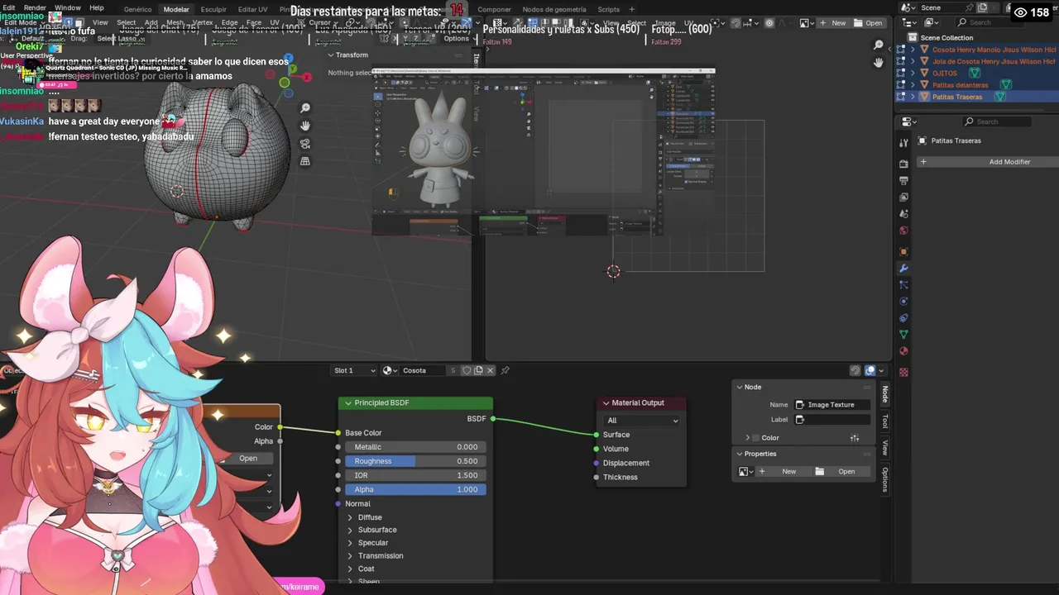This screenshot has width=1059, height=595.
Task: Adjust the Roughness slider on Principled BSDF
Action: (415, 461)
